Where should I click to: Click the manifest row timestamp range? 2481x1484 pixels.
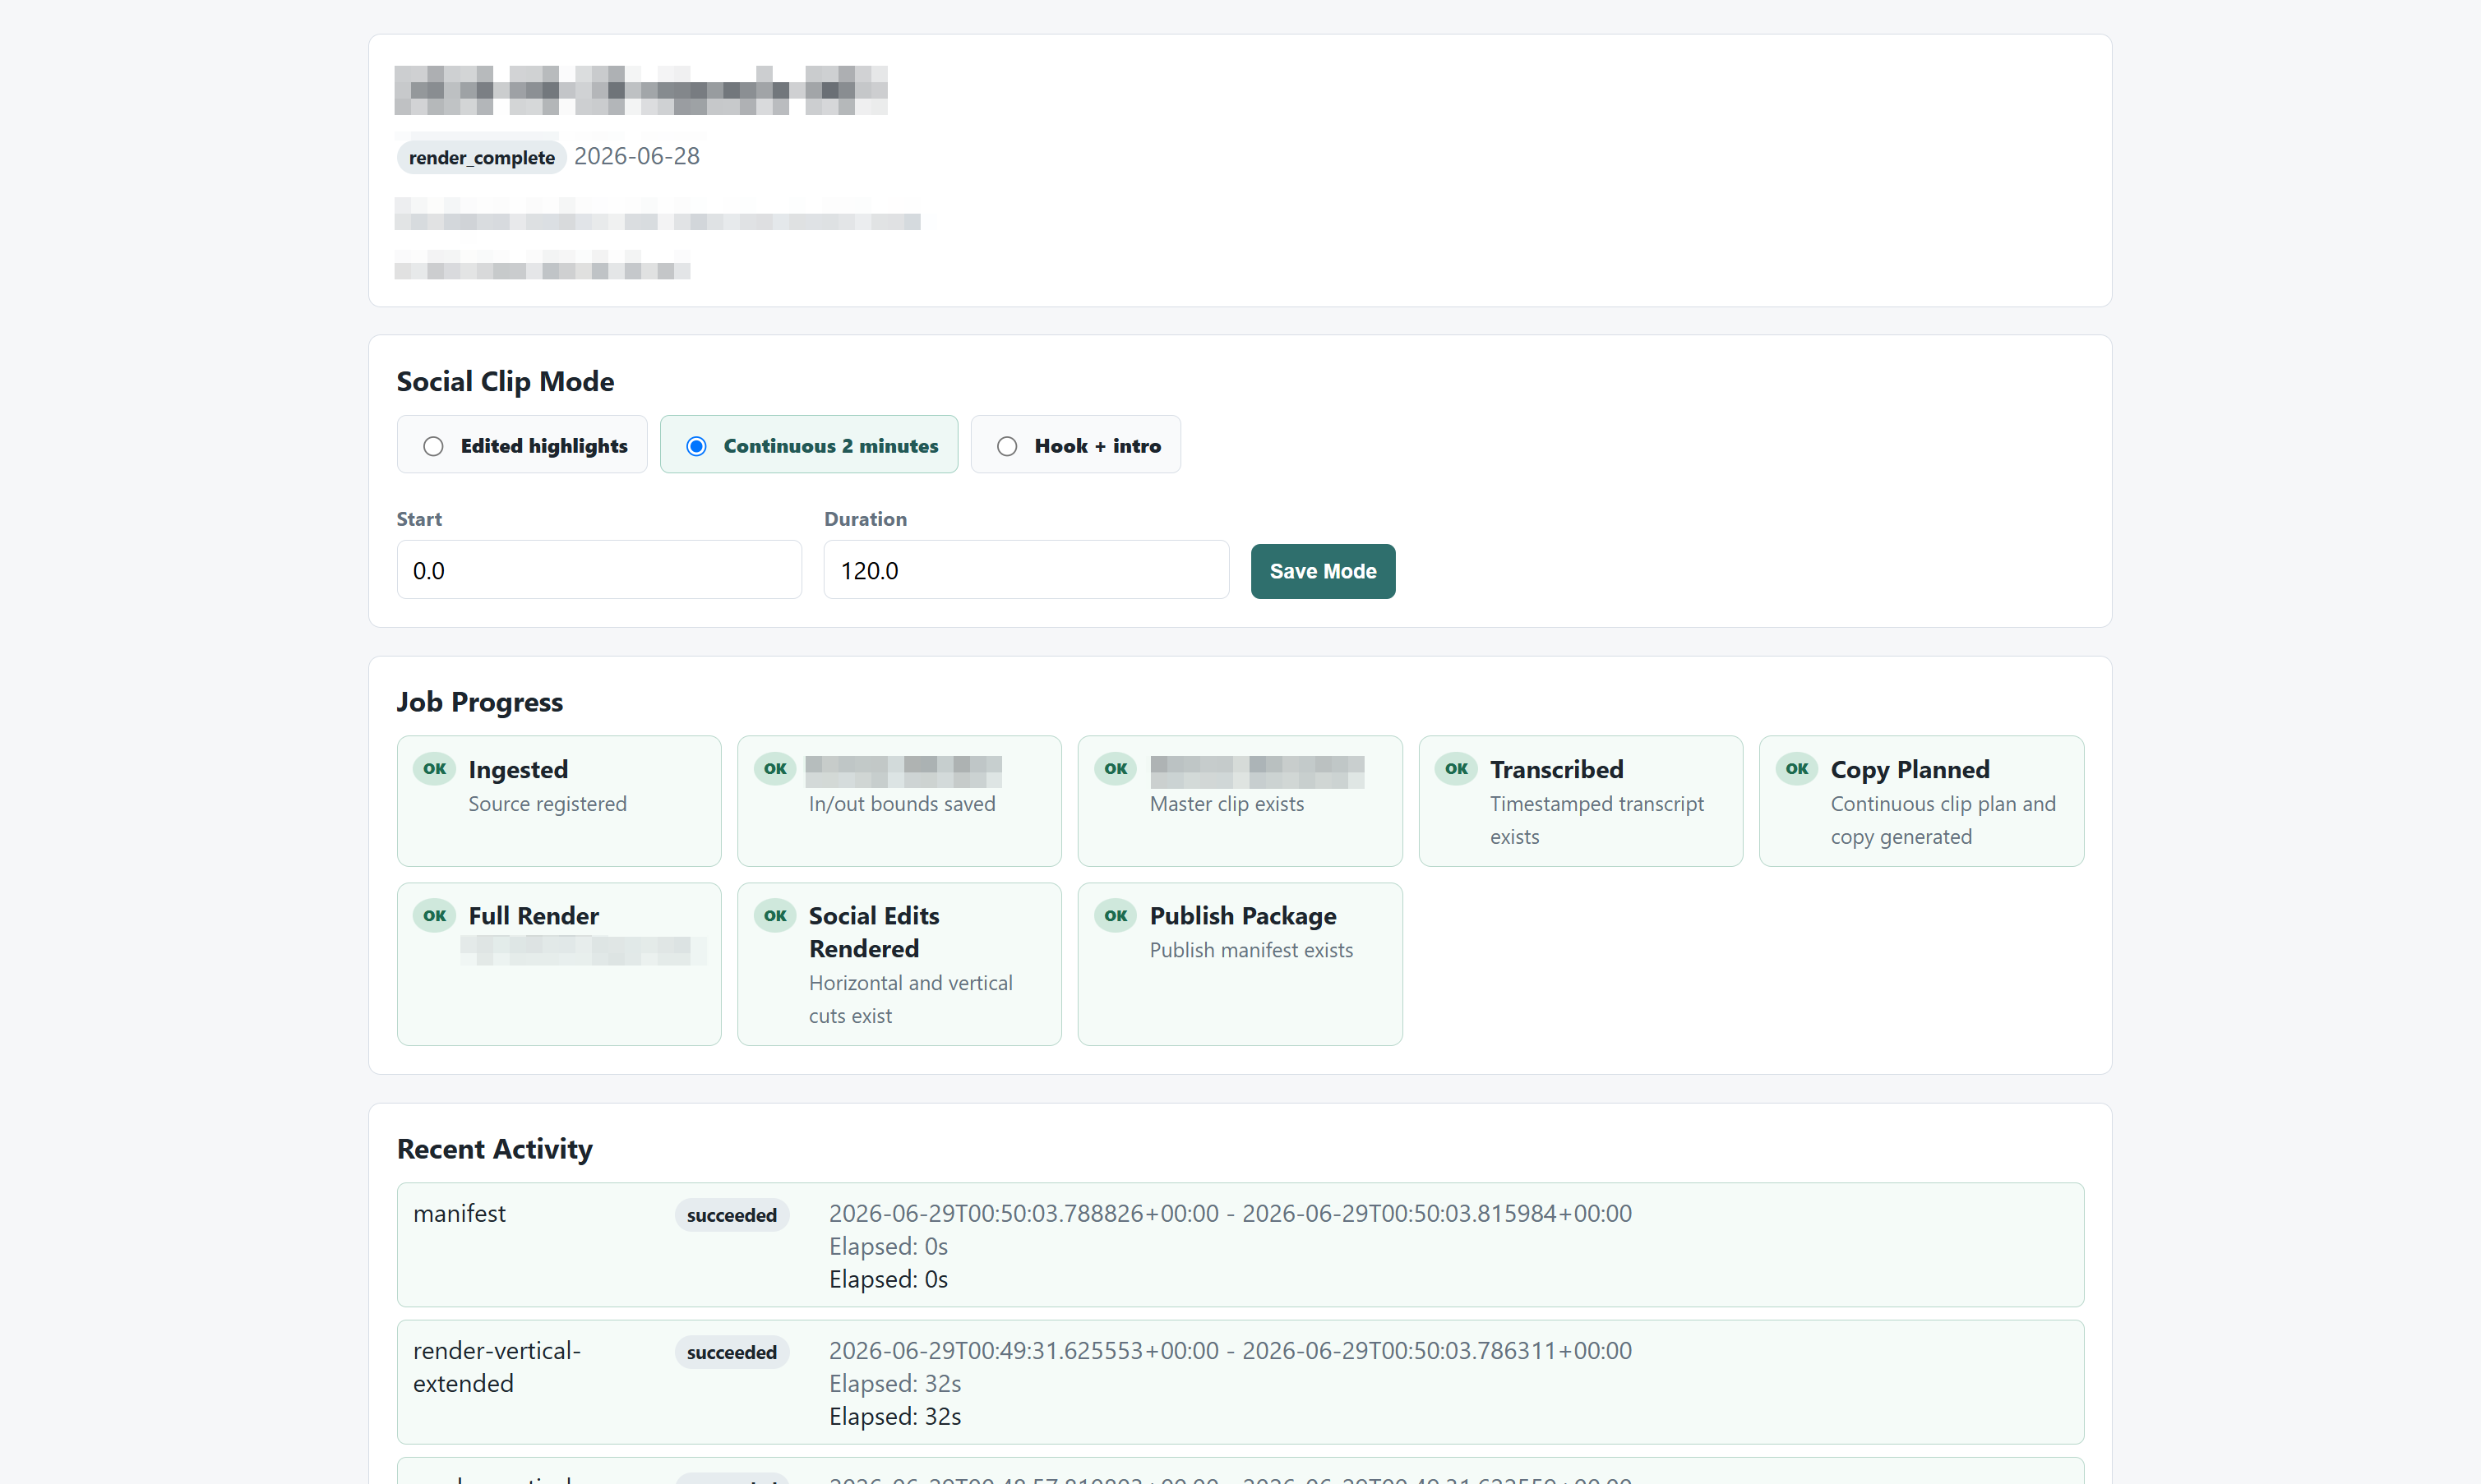point(1230,1213)
